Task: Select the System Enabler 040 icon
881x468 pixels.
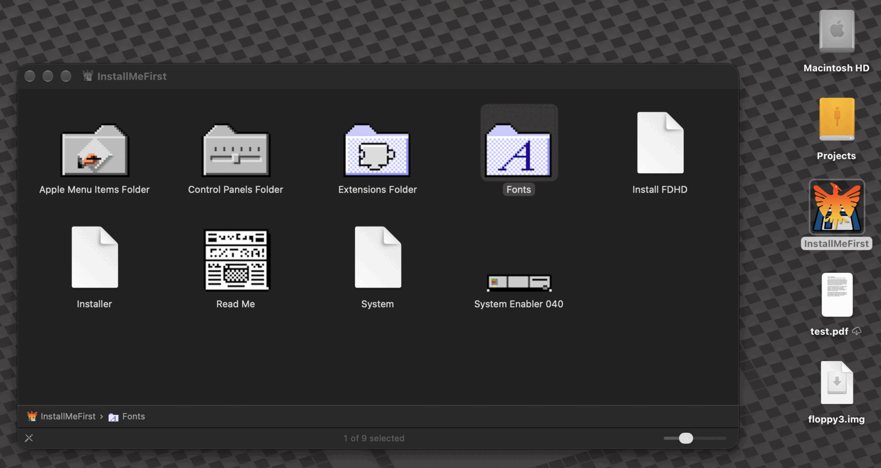Action: (x=519, y=282)
